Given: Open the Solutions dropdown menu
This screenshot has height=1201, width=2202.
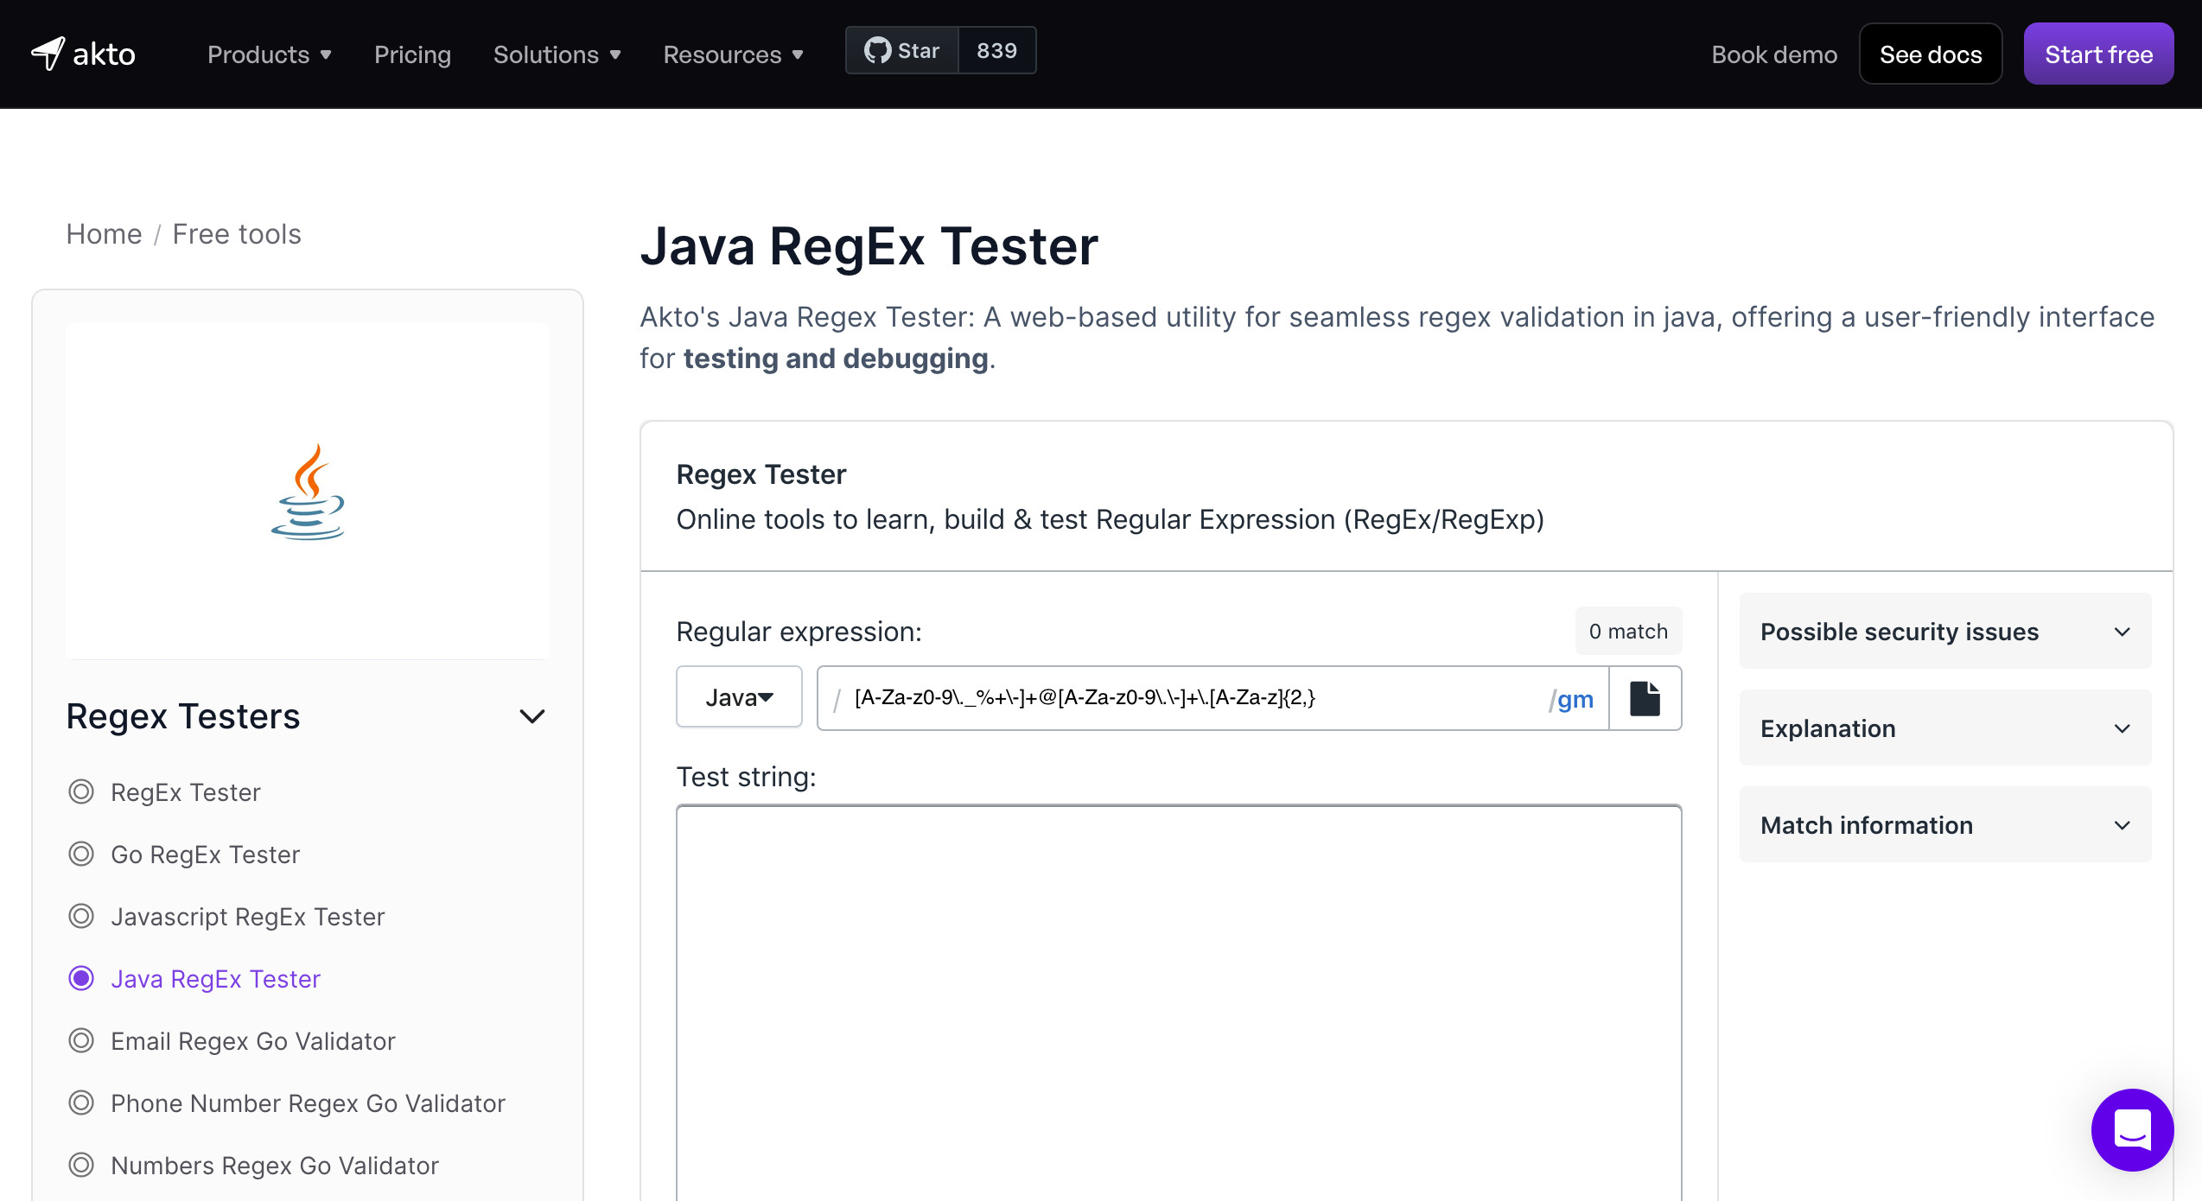Looking at the screenshot, I should coord(557,54).
